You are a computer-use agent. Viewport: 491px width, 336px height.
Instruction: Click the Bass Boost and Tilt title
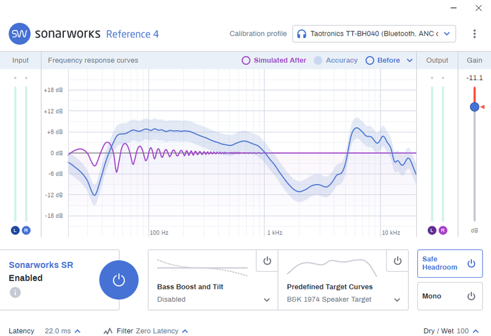click(190, 287)
